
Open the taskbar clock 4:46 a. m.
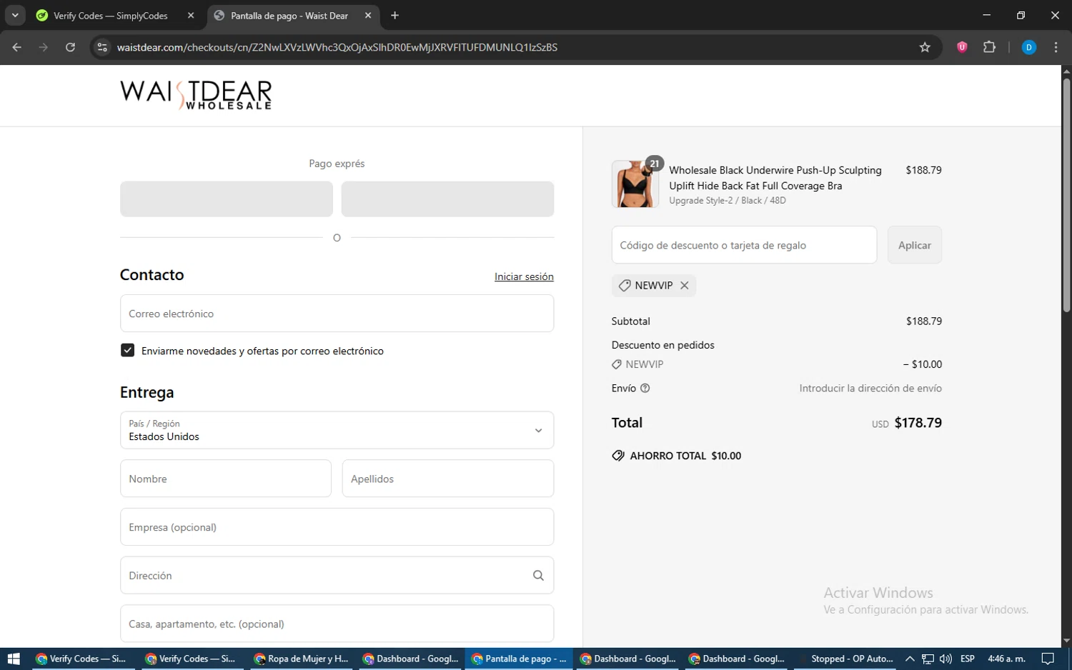[x=1006, y=659]
